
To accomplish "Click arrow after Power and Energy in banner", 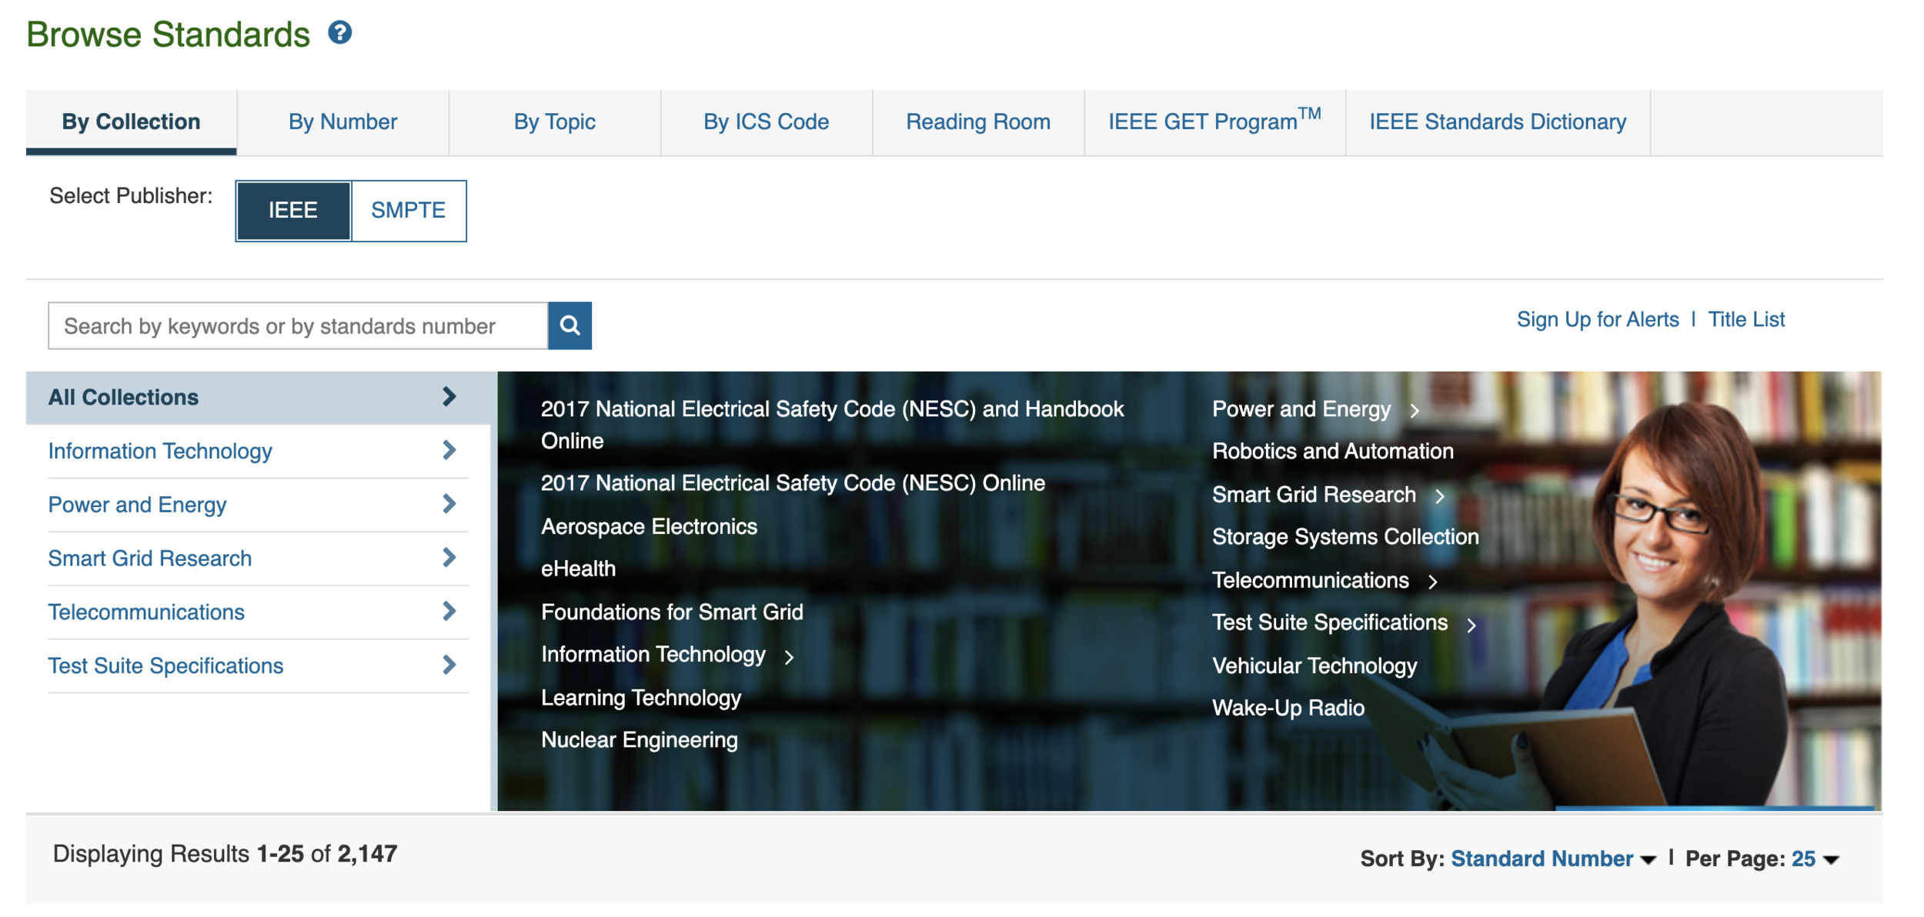I will (1415, 411).
